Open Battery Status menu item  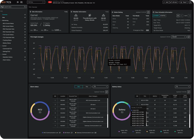point(7,43)
